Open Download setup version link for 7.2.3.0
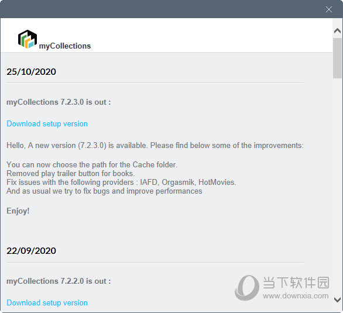Image resolution: width=343 pixels, height=313 pixels. (47, 123)
